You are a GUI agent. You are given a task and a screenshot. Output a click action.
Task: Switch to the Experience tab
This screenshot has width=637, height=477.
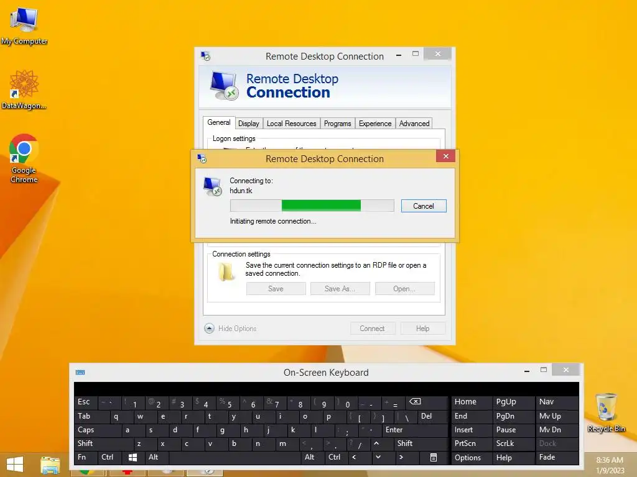pos(375,124)
